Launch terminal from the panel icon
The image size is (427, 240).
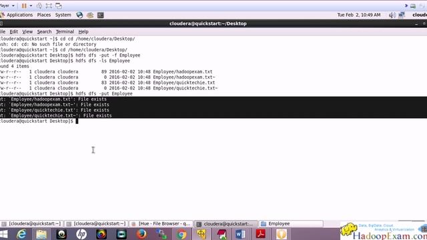point(101,15)
